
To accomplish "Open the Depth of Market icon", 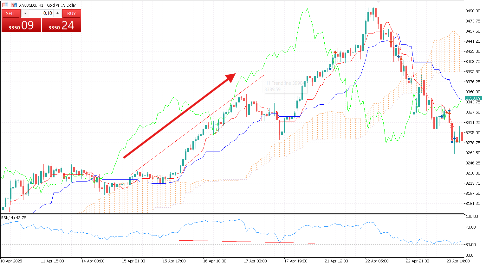I will click(x=5, y=5).
